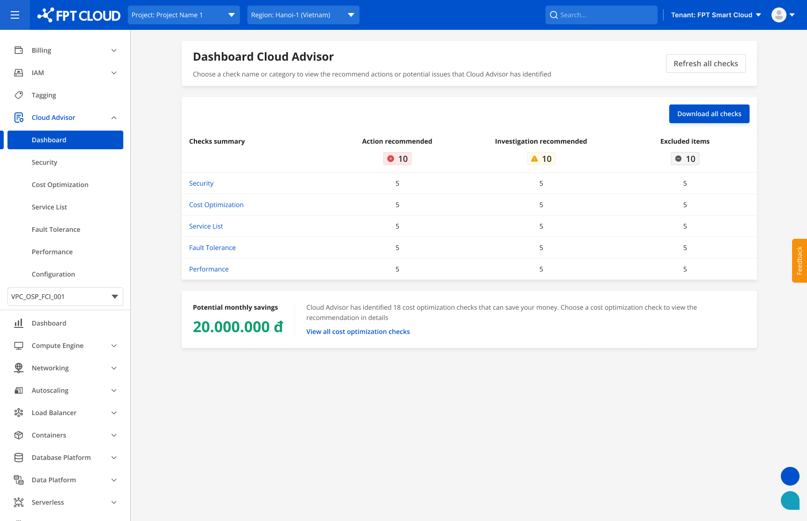Open the Tenant FPT Smart Cloud dropdown
Image resolution: width=807 pixels, height=521 pixels.
(716, 15)
